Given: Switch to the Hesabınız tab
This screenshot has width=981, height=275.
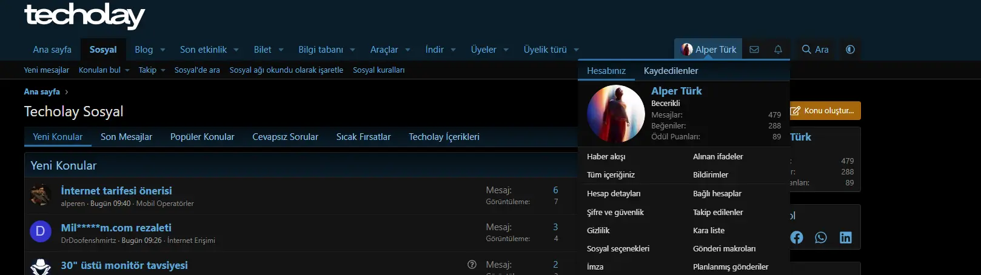Looking at the screenshot, I should [x=606, y=71].
